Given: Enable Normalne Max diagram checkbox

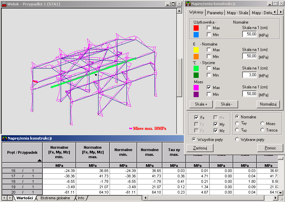Looking at the screenshot, I should [209, 50].
